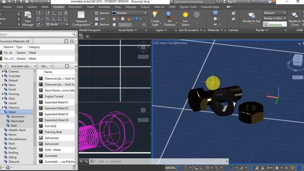This screenshot has width=304, height=171.
Task: Close the command line with X
Action: tap(81, 161)
